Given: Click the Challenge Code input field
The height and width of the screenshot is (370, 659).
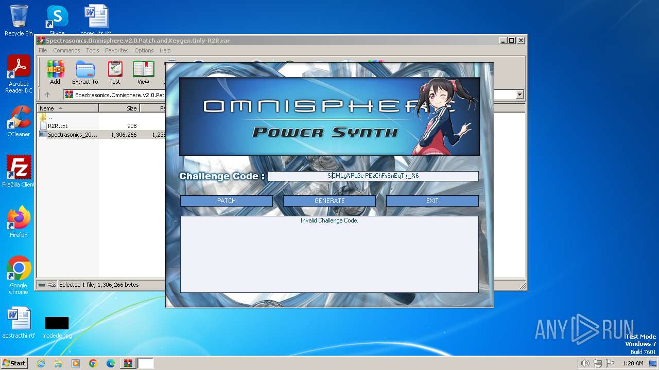Looking at the screenshot, I should pos(373,176).
